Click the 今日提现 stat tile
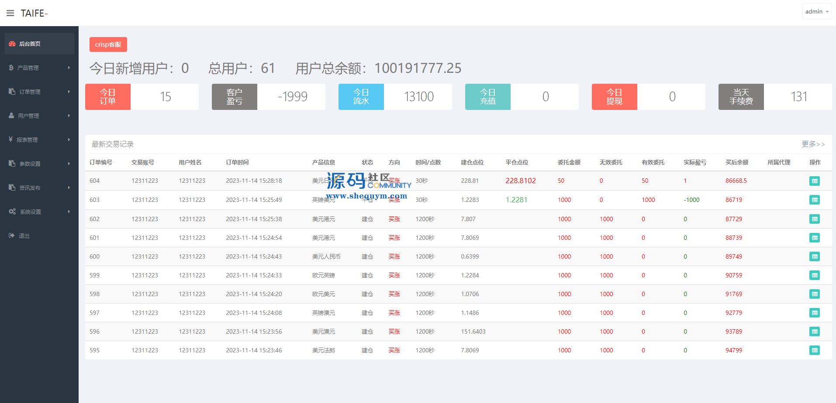This screenshot has width=836, height=403. 649,97
